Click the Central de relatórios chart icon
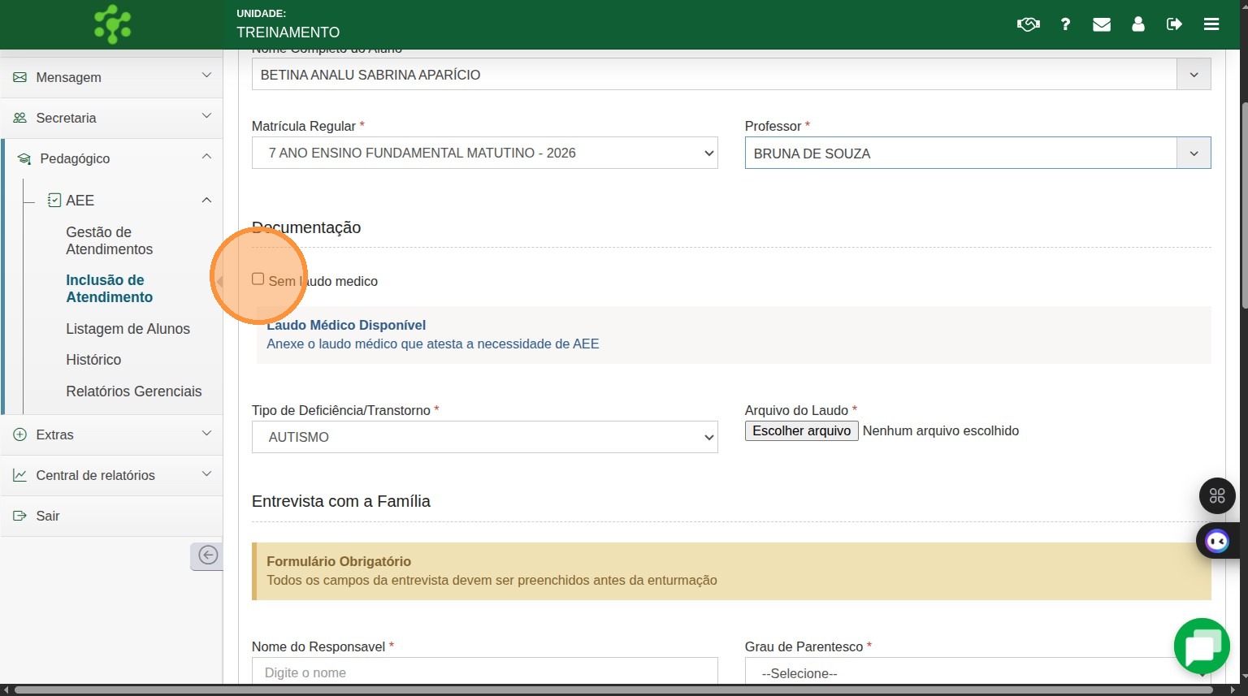This screenshot has width=1248, height=696. (19, 475)
